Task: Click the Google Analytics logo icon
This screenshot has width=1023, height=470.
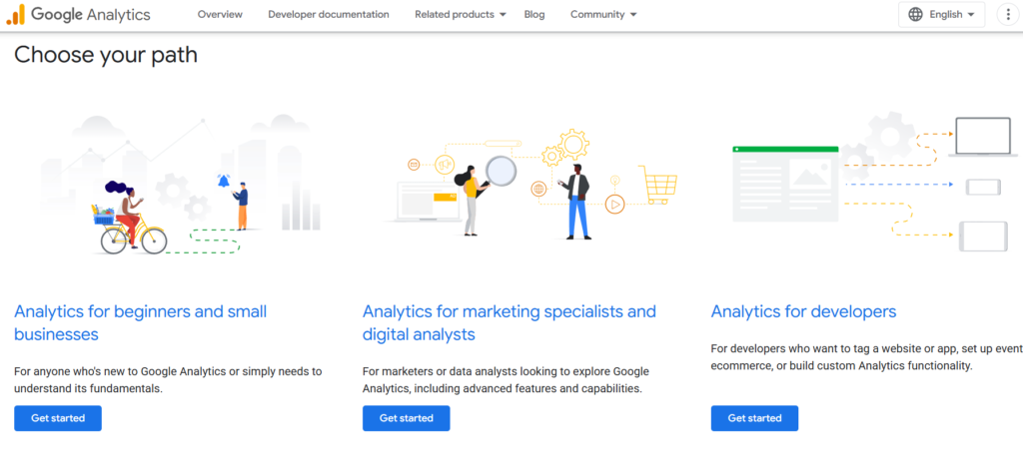Action: pyautogui.click(x=15, y=15)
